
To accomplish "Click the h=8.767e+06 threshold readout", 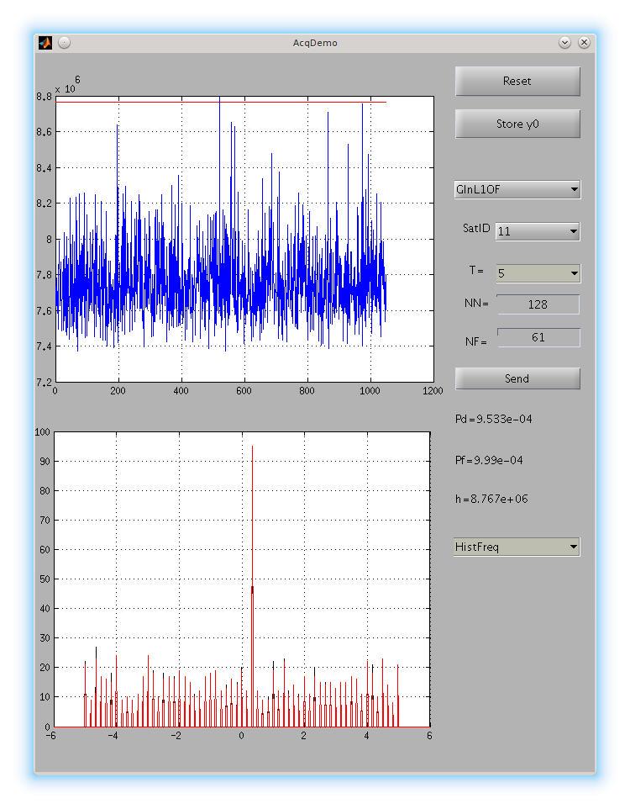I will coord(491,499).
